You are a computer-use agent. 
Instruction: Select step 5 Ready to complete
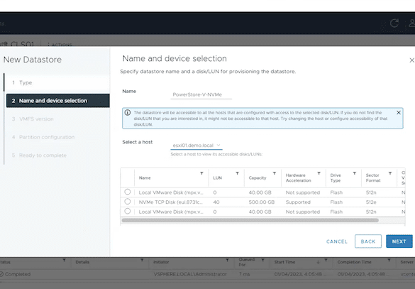tap(57, 156)
